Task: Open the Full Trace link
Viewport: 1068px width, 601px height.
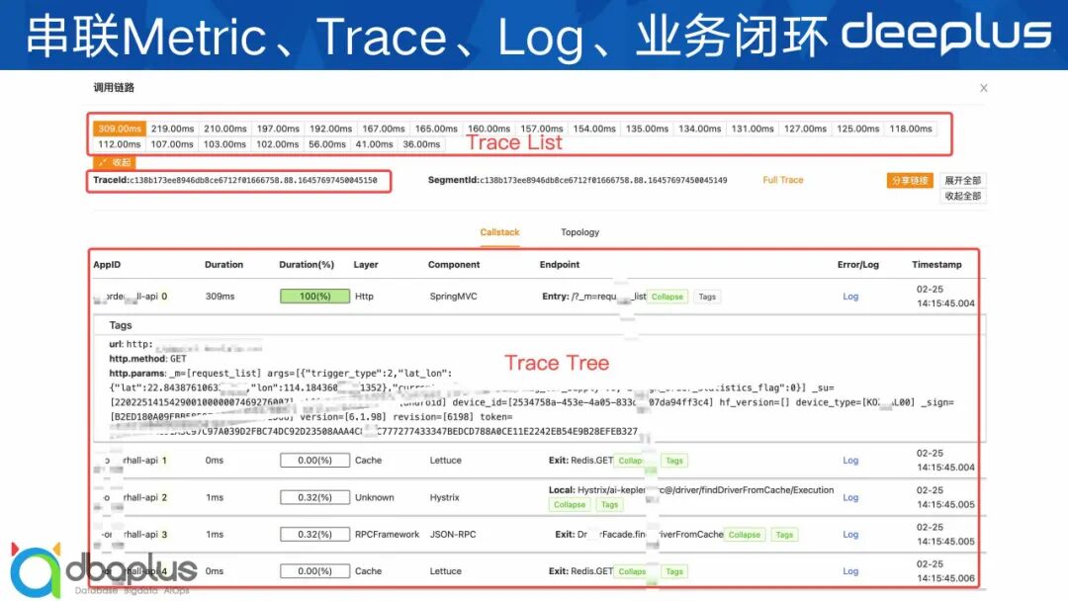Action: click(782, 180)
